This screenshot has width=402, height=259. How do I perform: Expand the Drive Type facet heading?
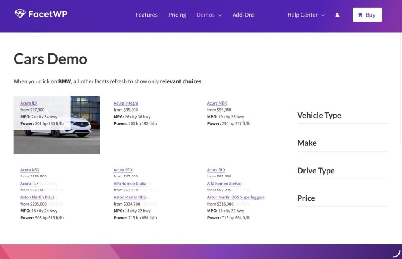coord(316,171)
